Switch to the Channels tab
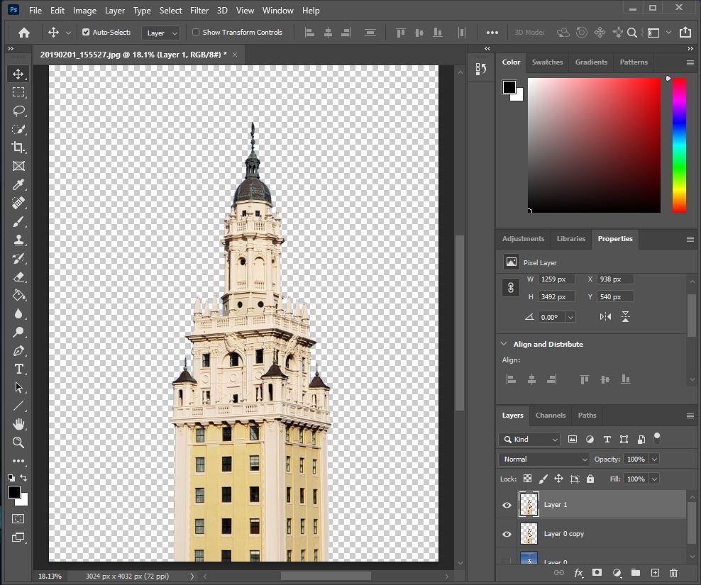The image size is (701, 585). click(x=551, y=416)
